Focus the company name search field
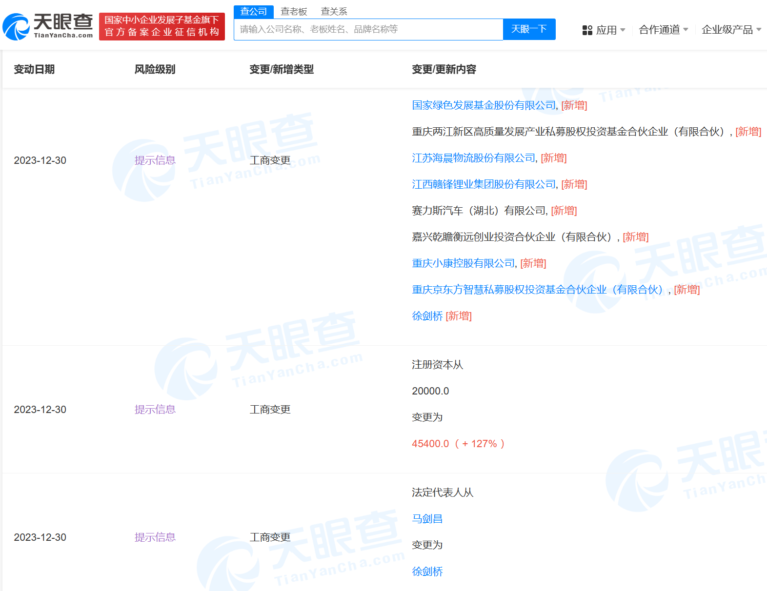This screenshot has height=591, width=767. [368, 29]
